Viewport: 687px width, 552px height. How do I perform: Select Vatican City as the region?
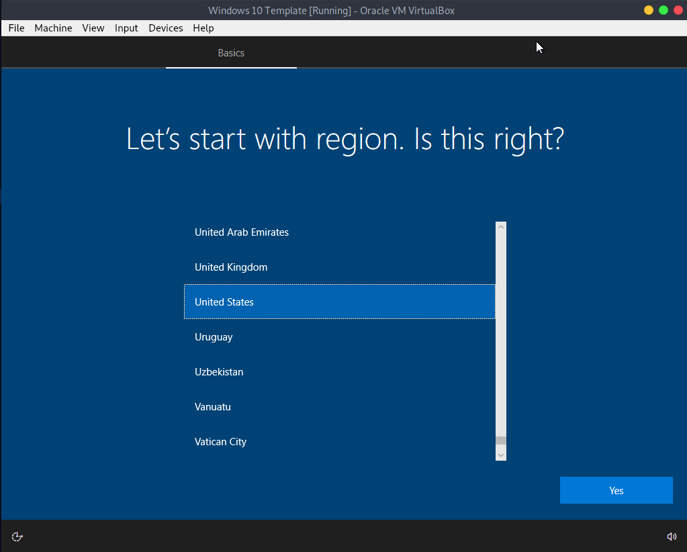click(x=340, y=442)
